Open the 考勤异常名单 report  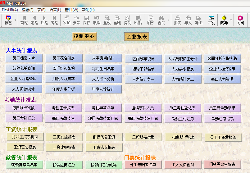pos(103,108)
